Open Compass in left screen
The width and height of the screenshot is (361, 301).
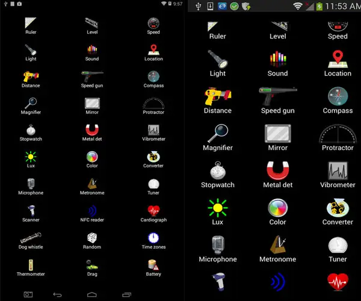[x=153, y=79]
